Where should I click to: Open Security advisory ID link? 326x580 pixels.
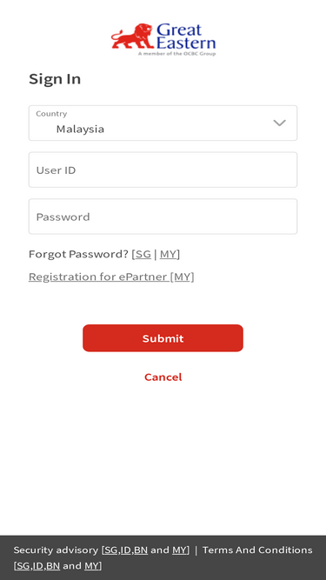tap(126, 550)
